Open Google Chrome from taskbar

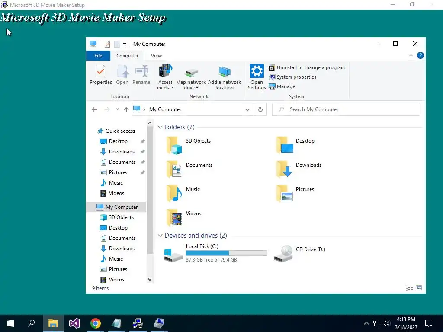[x=96, y=323]
